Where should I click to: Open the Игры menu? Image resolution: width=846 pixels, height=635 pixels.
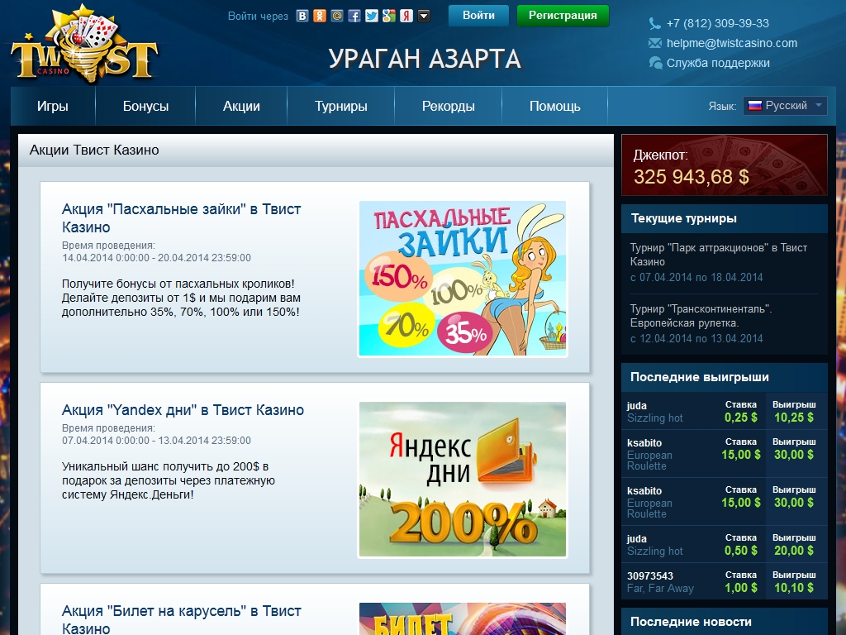(x=53, y=106)
